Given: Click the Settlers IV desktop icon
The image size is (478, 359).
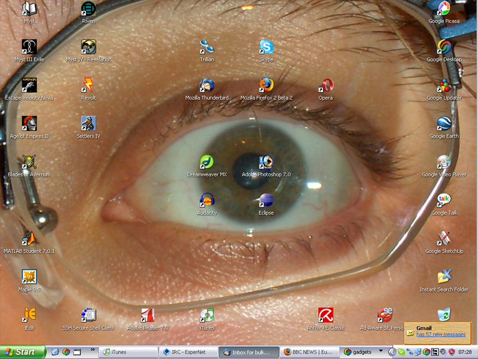Looking at the screenshot, I should click(x=88, y=128).
